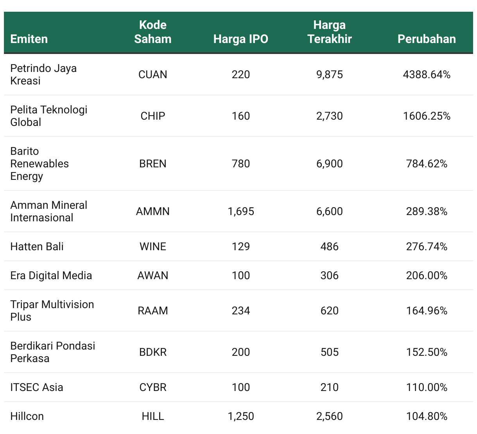Click the 620 last price value
The height and width of the screenshot is (434, 477).
click(x=329, y=310)
